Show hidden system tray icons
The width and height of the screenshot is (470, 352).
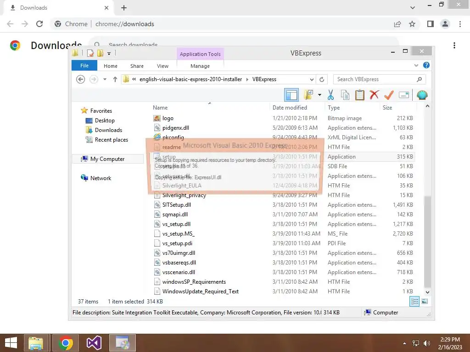click(x=405, y=343)
